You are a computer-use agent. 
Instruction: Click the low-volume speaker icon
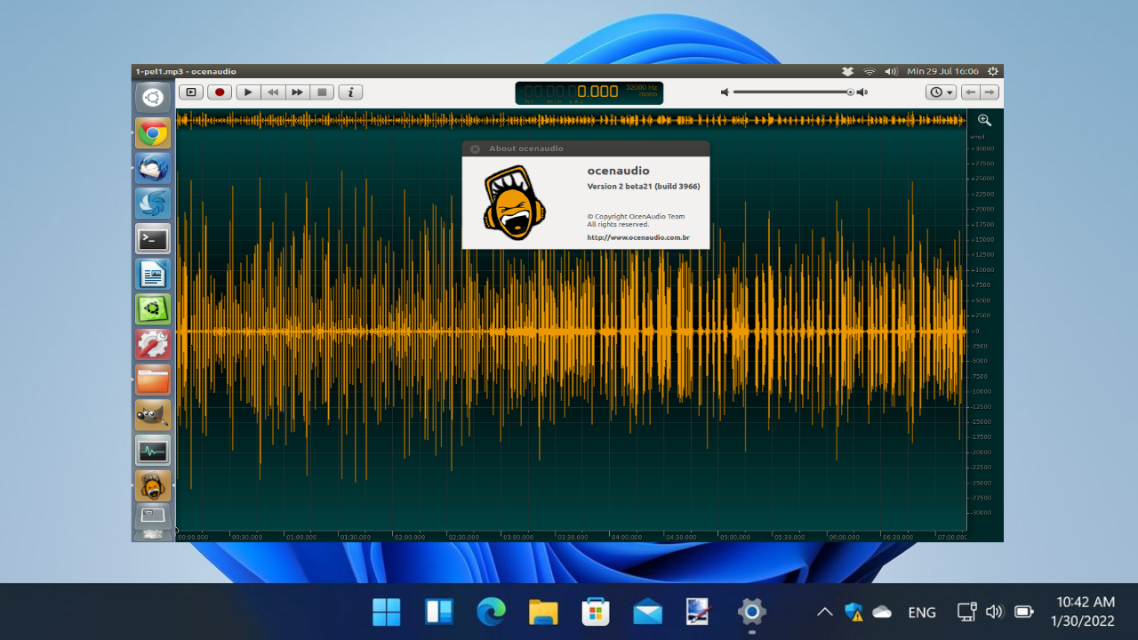click(725, 92)
